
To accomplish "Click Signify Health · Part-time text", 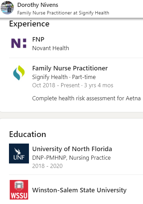I will pos(64,77).
